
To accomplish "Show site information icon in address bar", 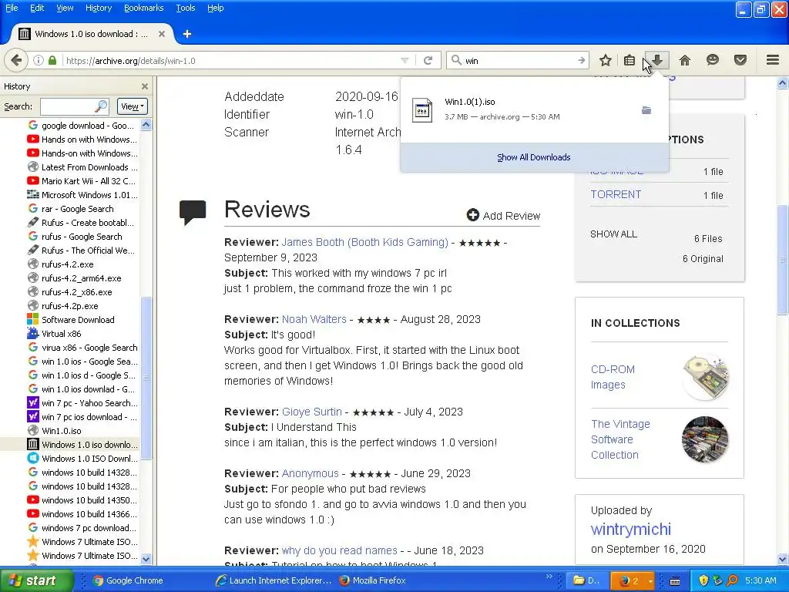I will pos(39,60).
